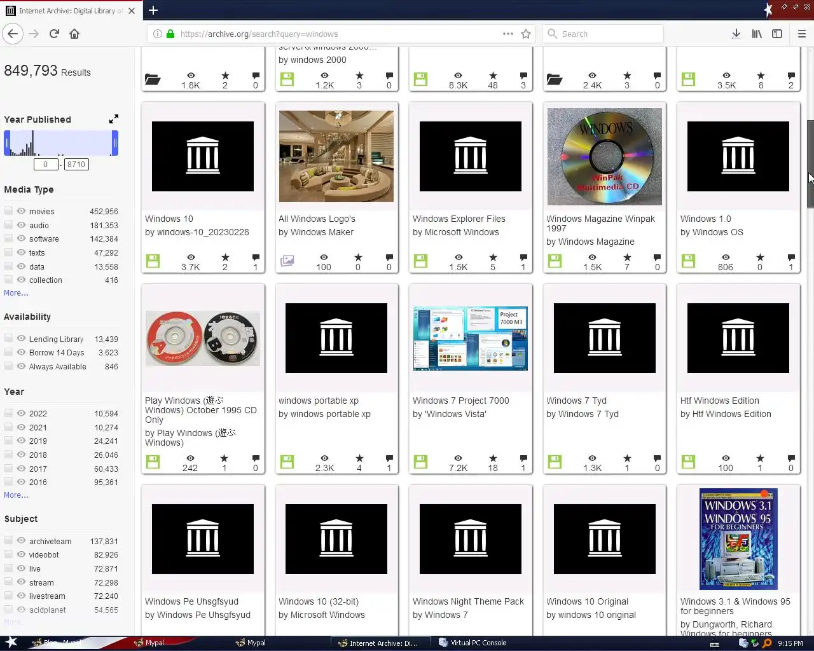Check the Lending Library availability checkbox

[8, 338]
